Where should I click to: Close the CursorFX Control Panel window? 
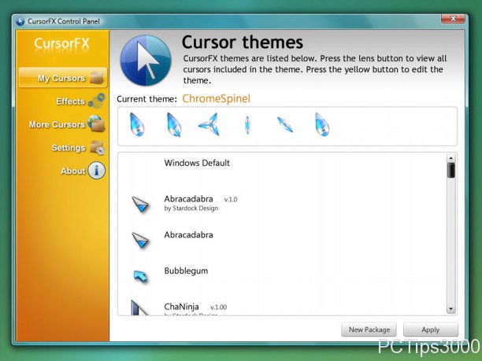[x=453, y=19]
